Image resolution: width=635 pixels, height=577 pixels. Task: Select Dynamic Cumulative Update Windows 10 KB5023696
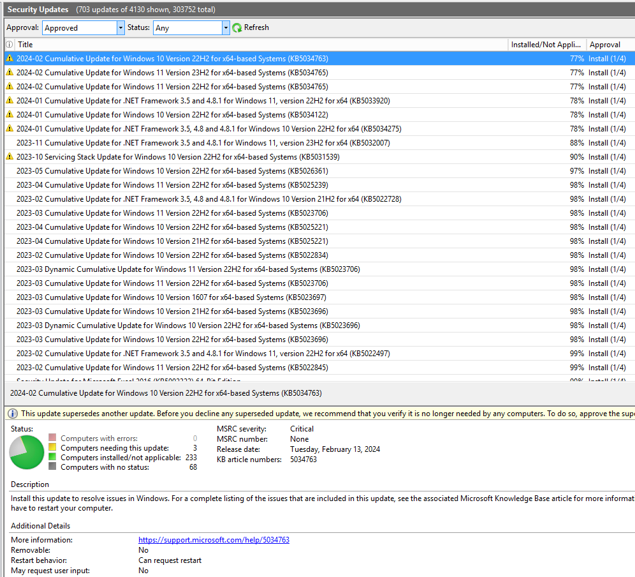click(x=319, y=325)
